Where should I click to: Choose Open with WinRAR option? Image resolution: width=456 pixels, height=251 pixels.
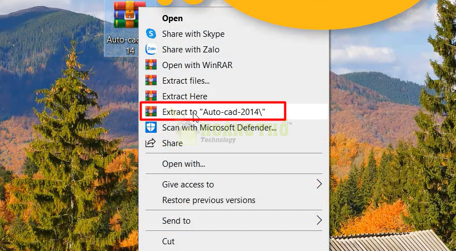click(197, 65)
